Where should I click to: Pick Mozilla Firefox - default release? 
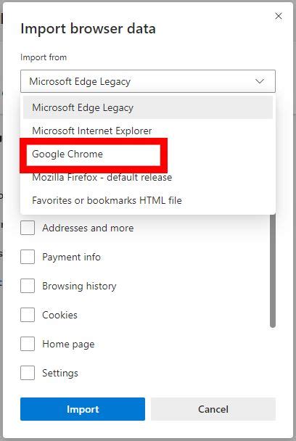click(x=148, y=177)
